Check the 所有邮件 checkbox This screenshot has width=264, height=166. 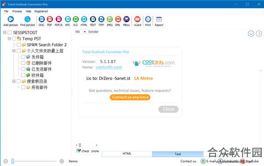tap(23, 87)
